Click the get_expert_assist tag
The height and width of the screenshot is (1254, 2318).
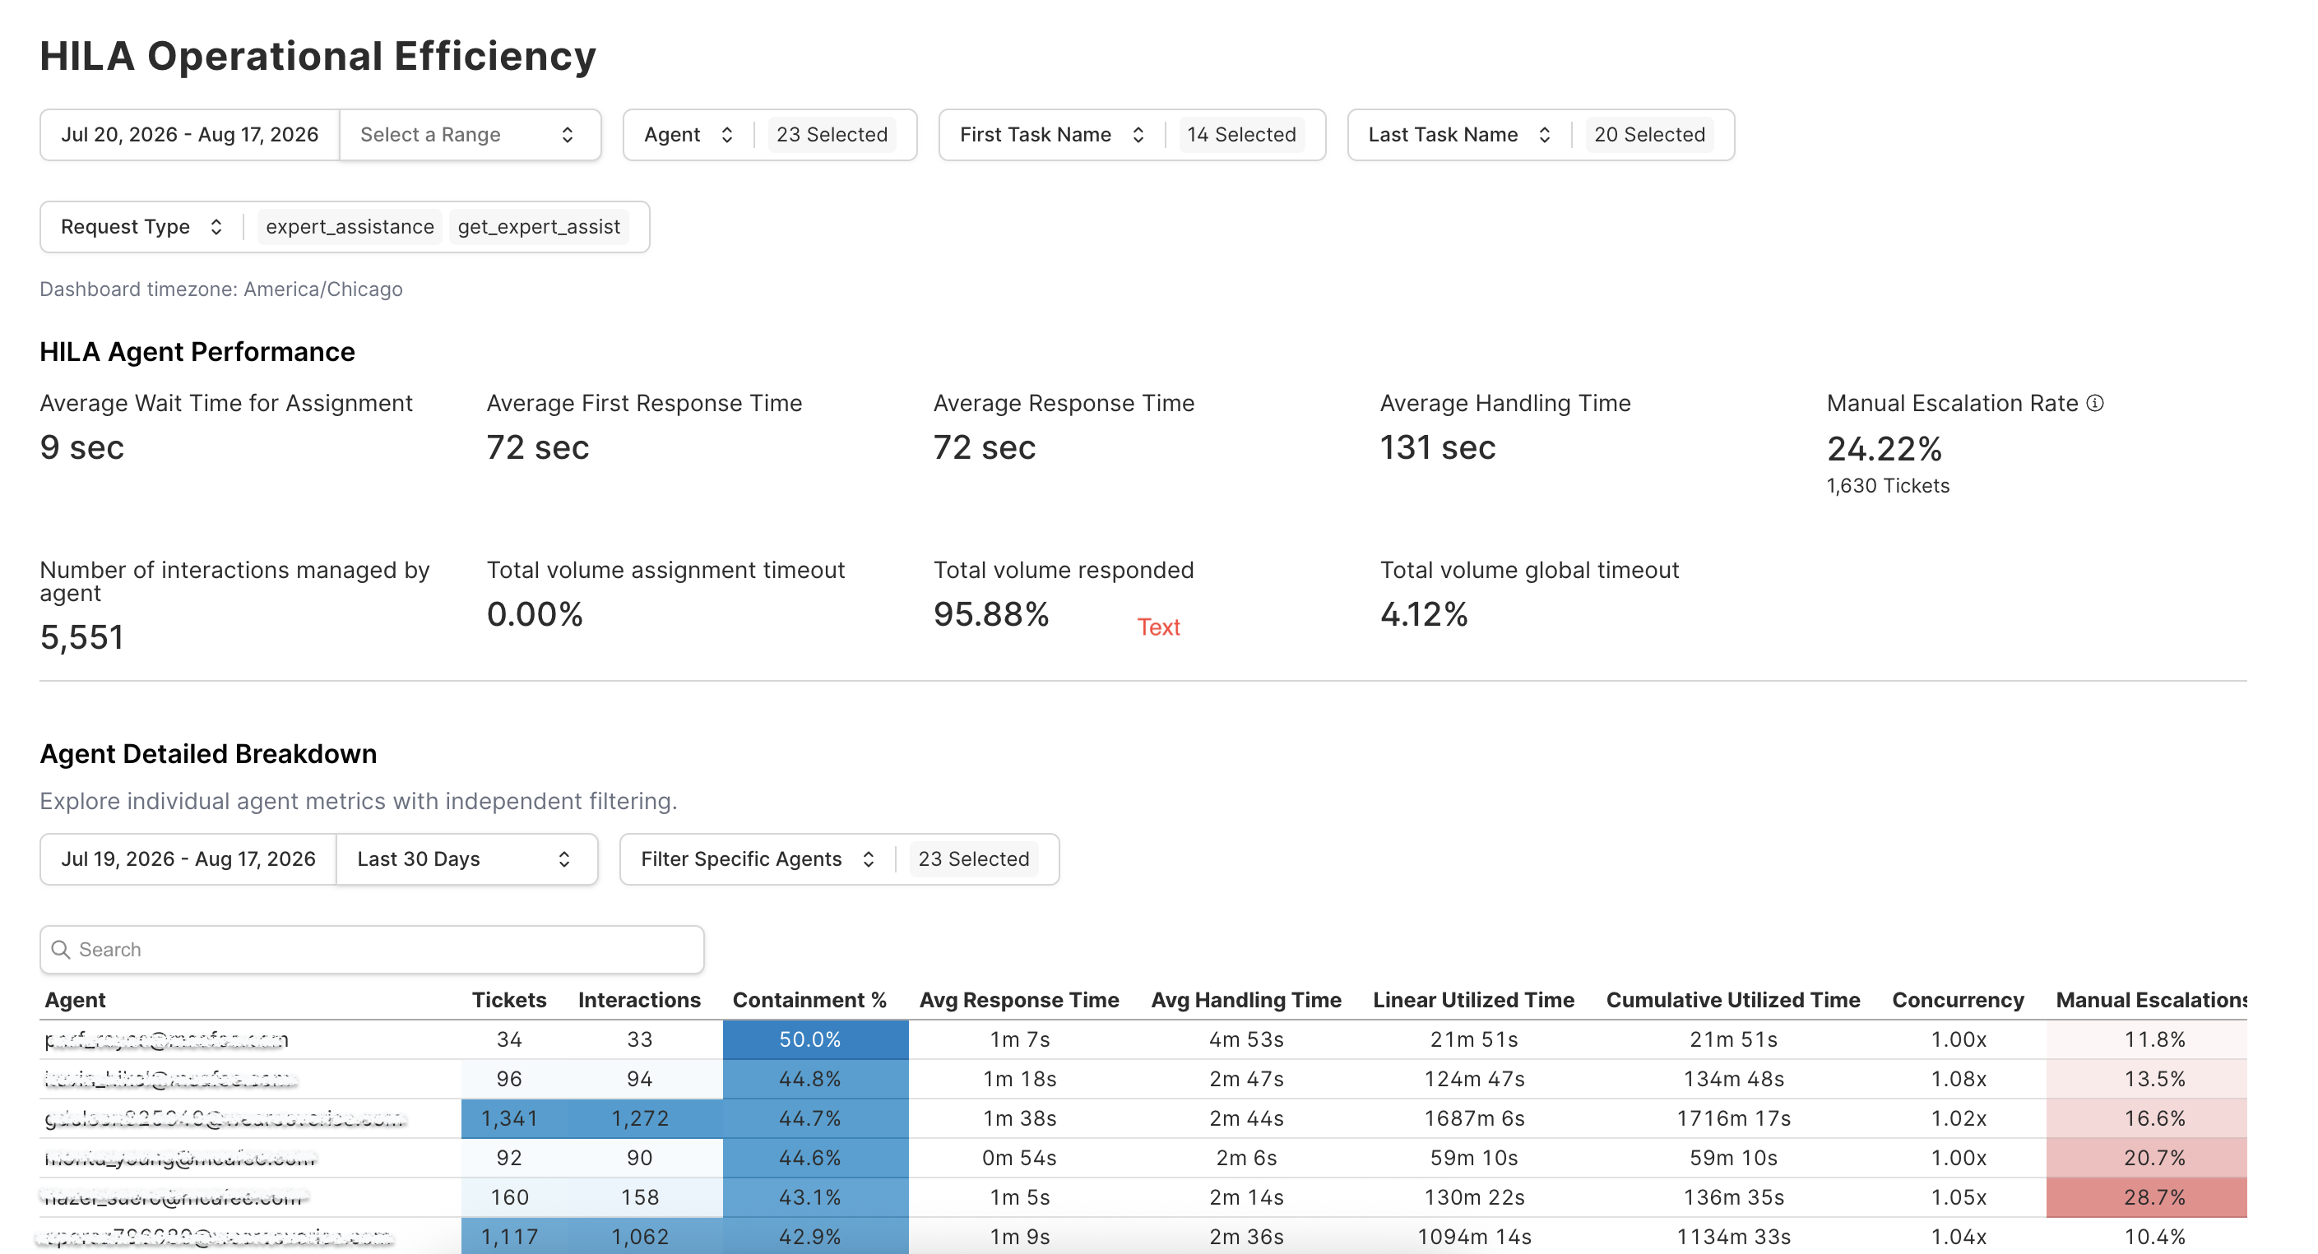coord(539,227)
